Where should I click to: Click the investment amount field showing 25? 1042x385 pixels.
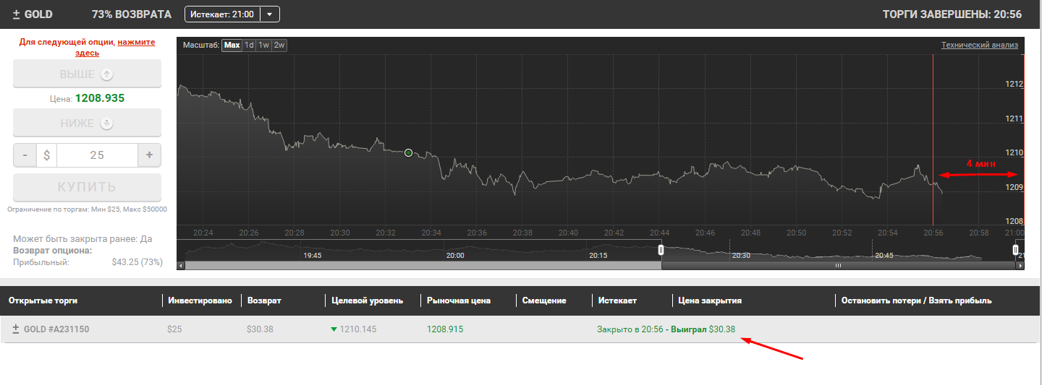pyautogui.click(x=96, y=155)
